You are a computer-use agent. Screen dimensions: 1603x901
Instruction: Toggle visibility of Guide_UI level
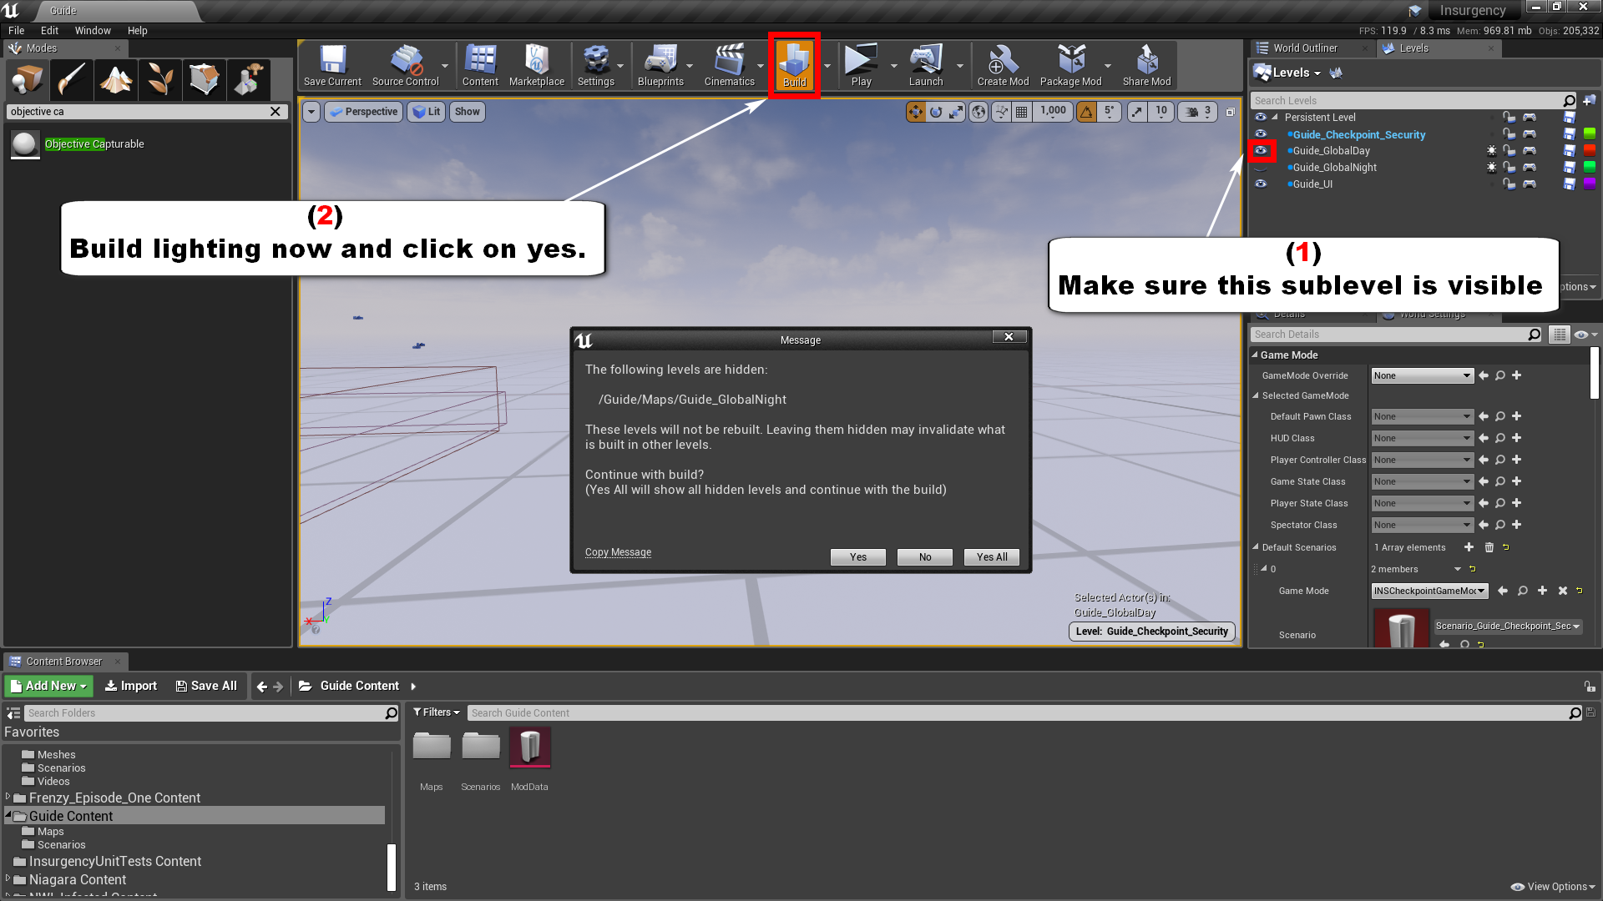click(1261, 184)
